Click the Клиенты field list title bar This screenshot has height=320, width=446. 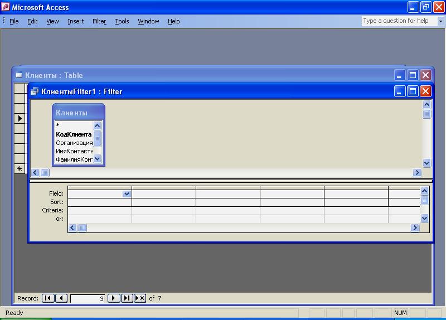coord(79,113)
